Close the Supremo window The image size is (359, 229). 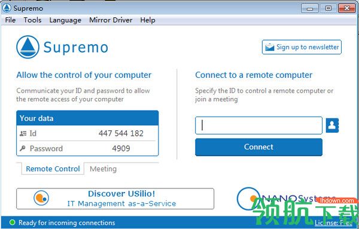[x=347, y=8]
